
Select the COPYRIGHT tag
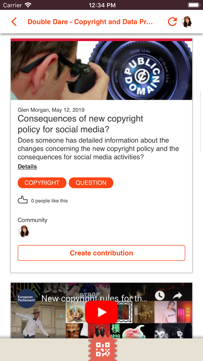click(42, 183)
